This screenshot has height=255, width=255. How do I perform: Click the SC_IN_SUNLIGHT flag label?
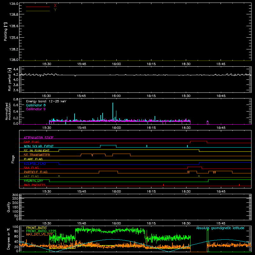pos(37,150)
